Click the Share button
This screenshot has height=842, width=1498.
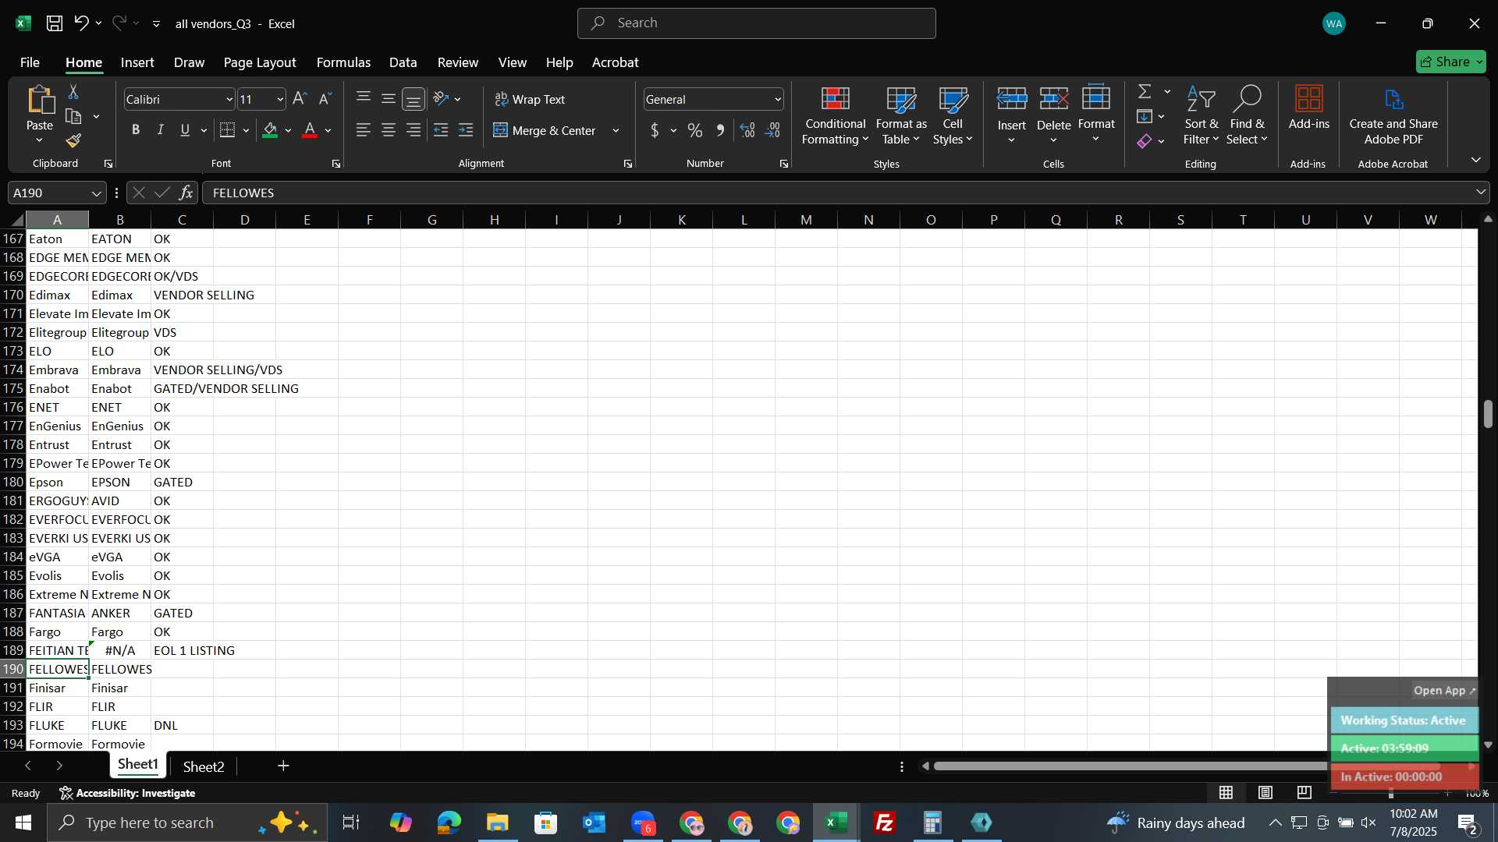click(1450, 62)
